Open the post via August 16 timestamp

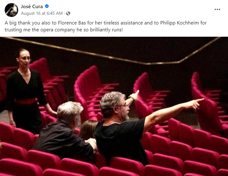pyautogui.click(x=42, y=13)
